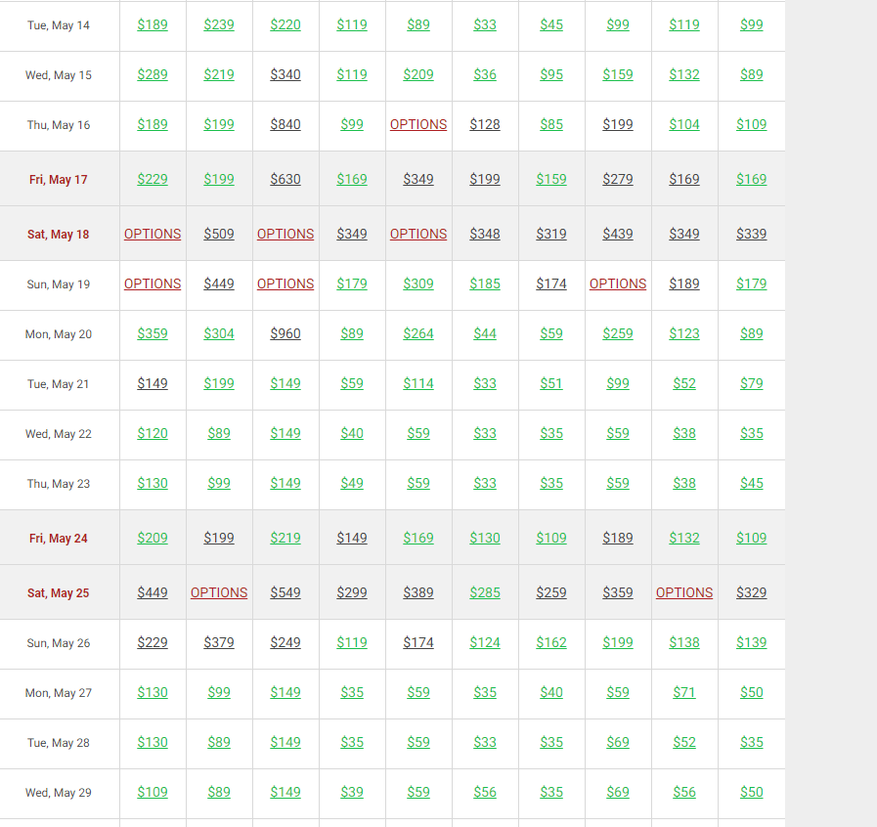
Task: Open the $36 rate for Wed, May 15
Action: click(x=485, y=74)
